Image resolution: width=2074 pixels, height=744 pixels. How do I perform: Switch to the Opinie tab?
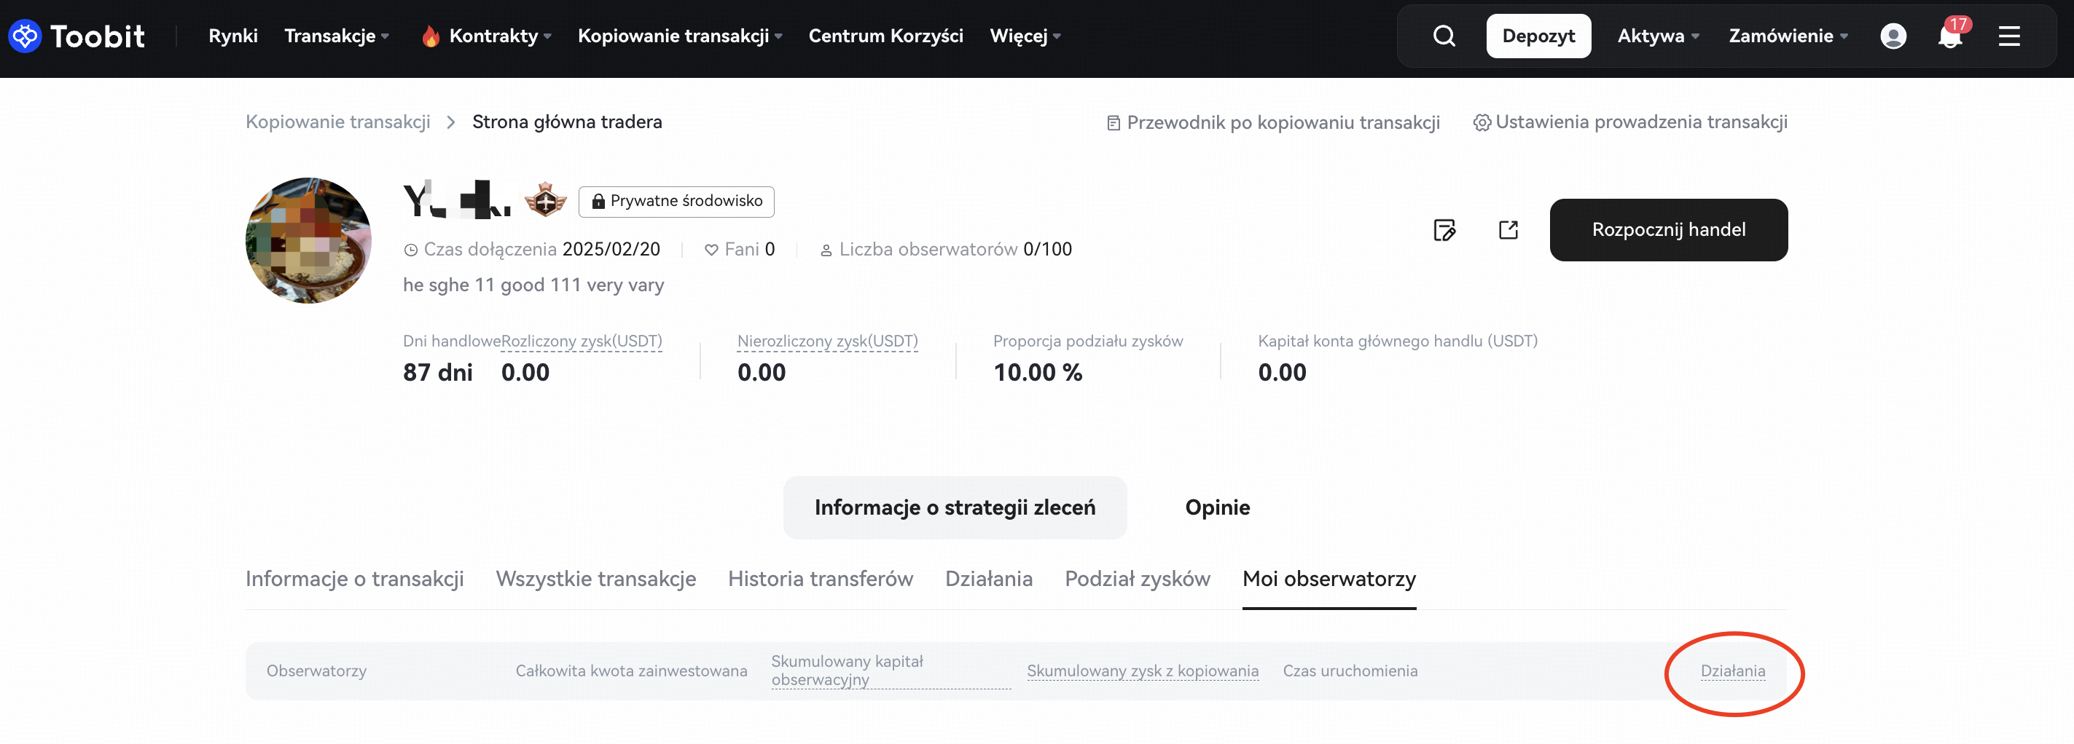[1216, 507]
